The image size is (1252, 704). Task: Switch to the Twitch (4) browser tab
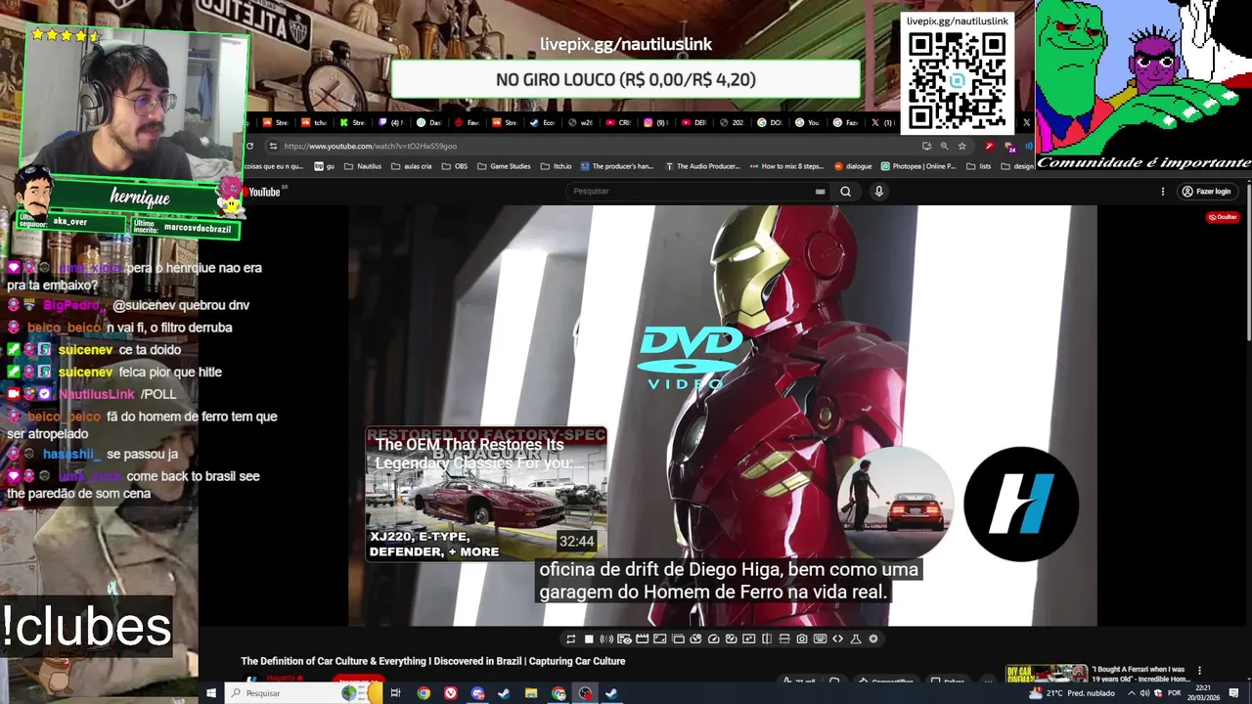coord(390,123)
